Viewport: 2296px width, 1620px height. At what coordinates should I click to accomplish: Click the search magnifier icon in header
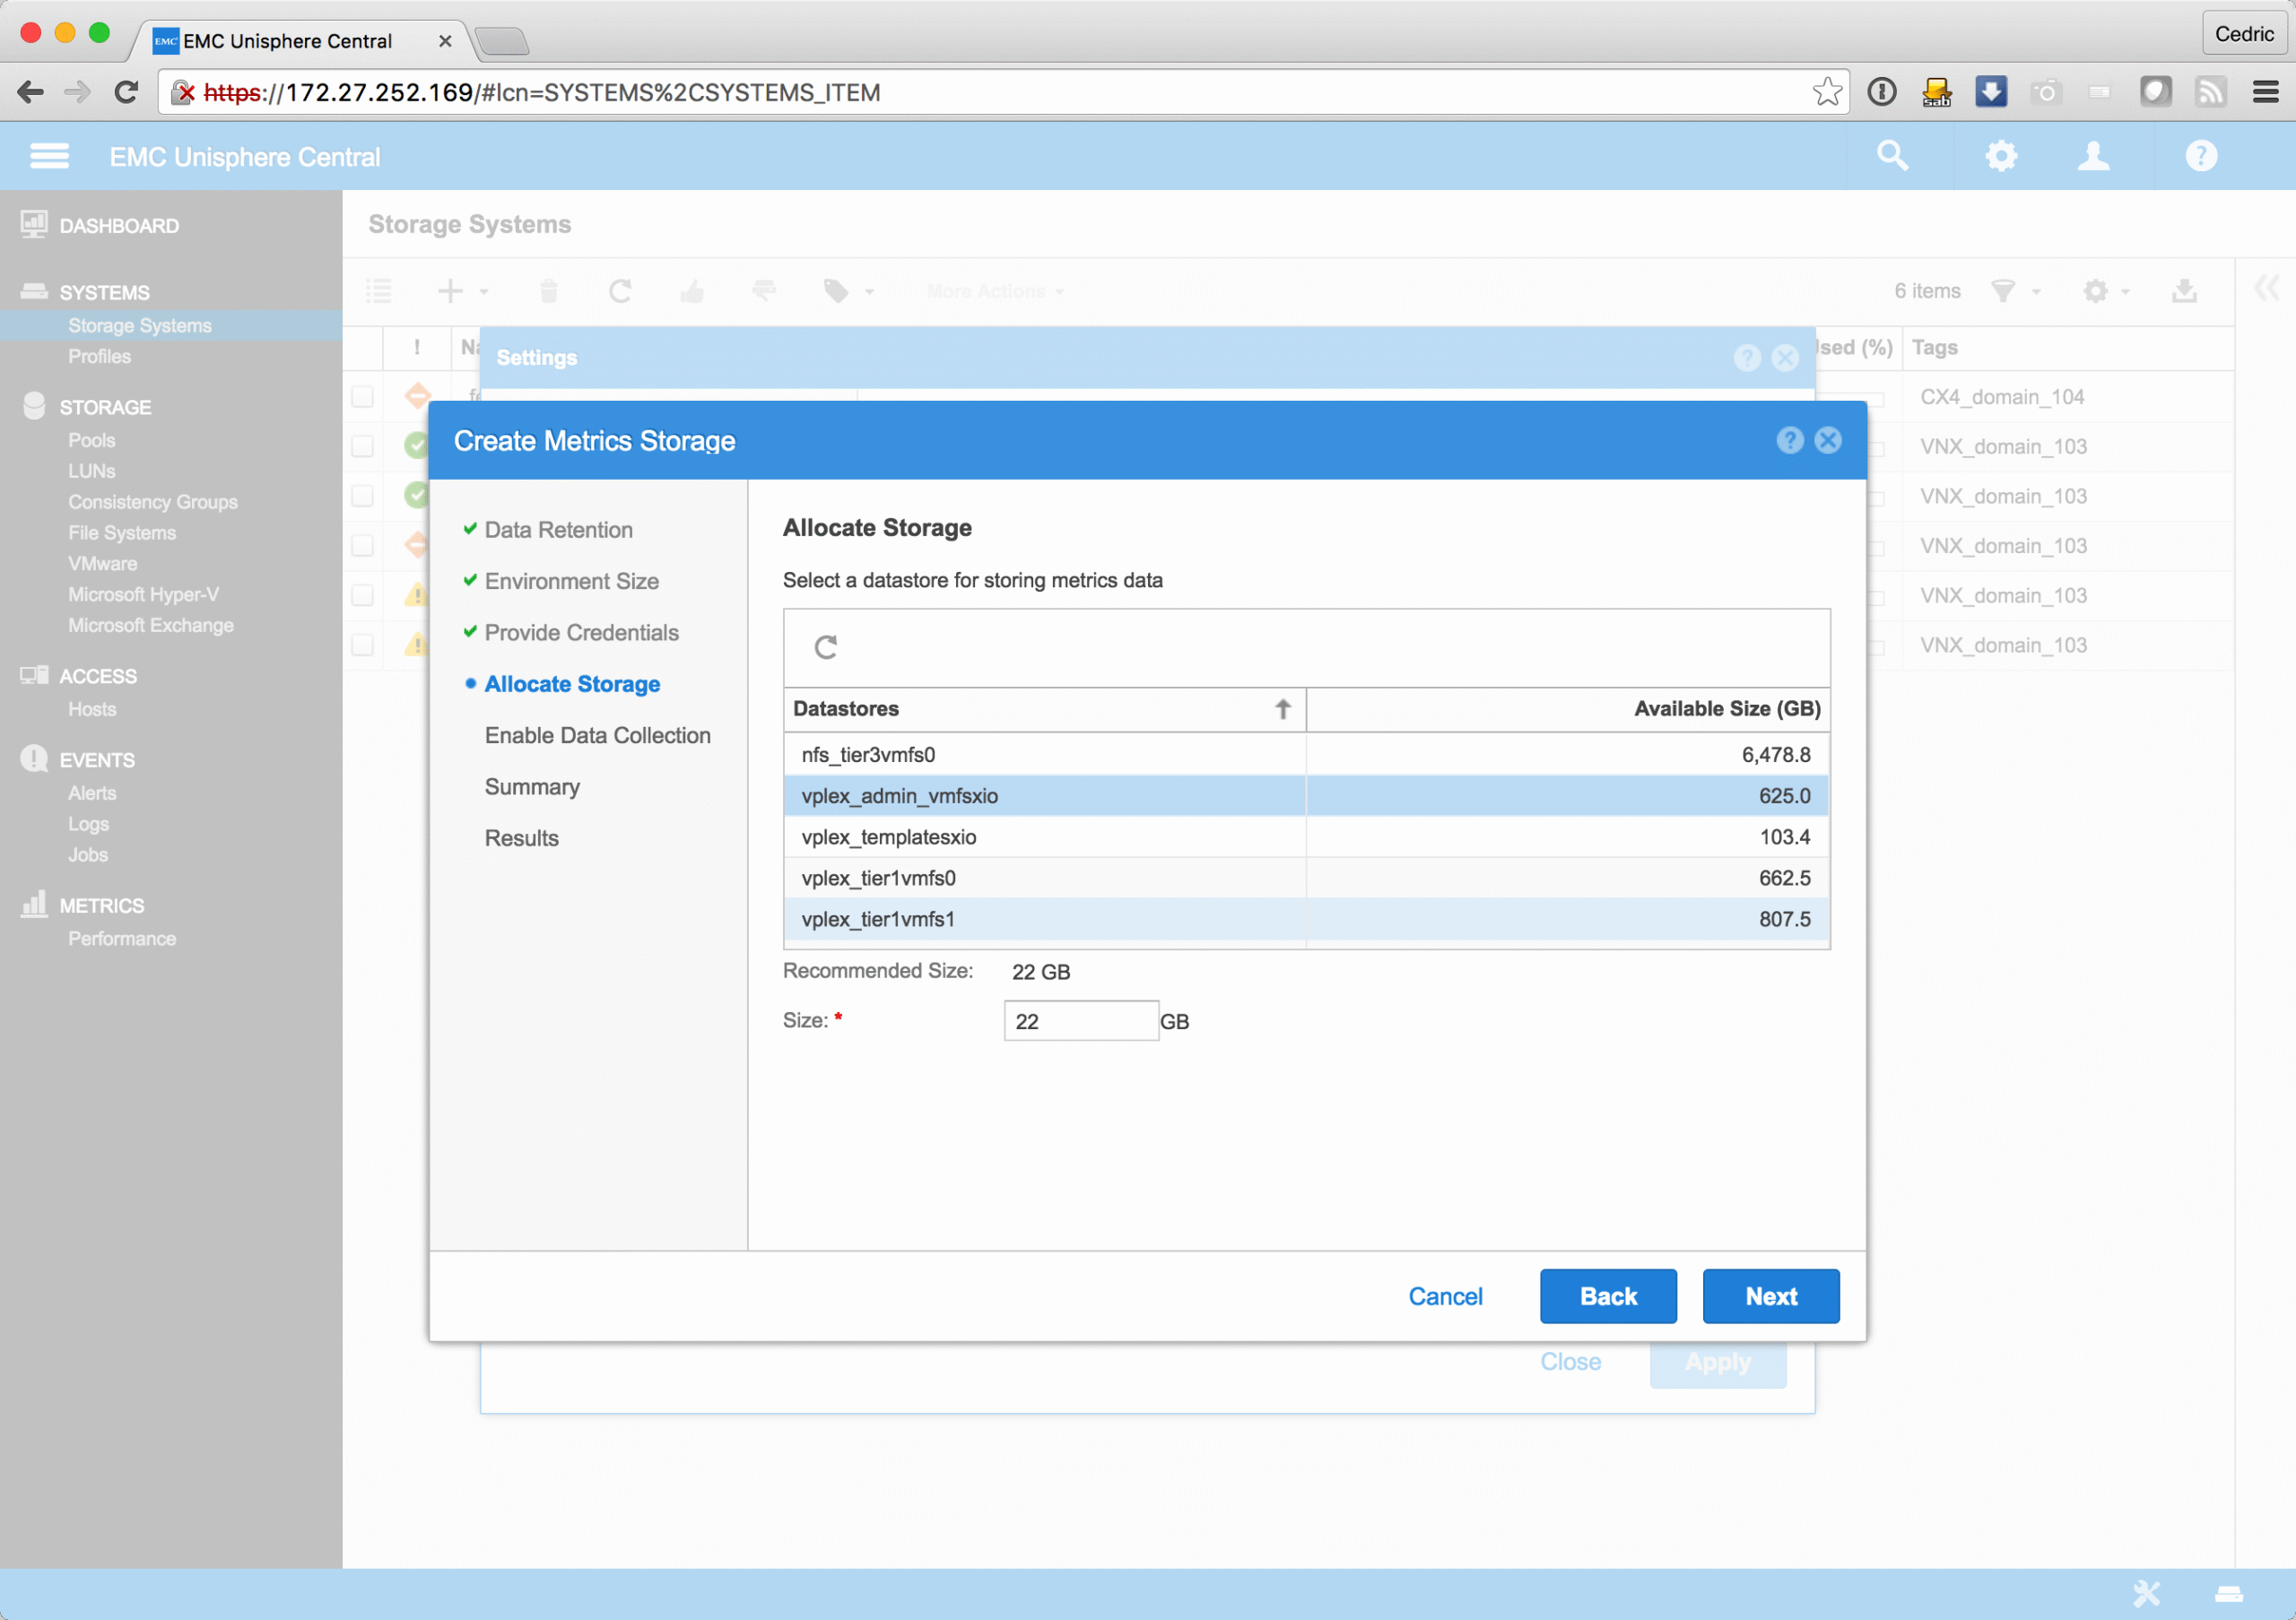click(x=1892, y=156)
